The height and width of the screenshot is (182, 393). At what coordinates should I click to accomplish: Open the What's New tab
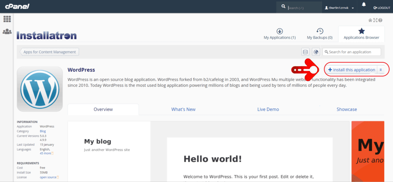click(183, 109)
